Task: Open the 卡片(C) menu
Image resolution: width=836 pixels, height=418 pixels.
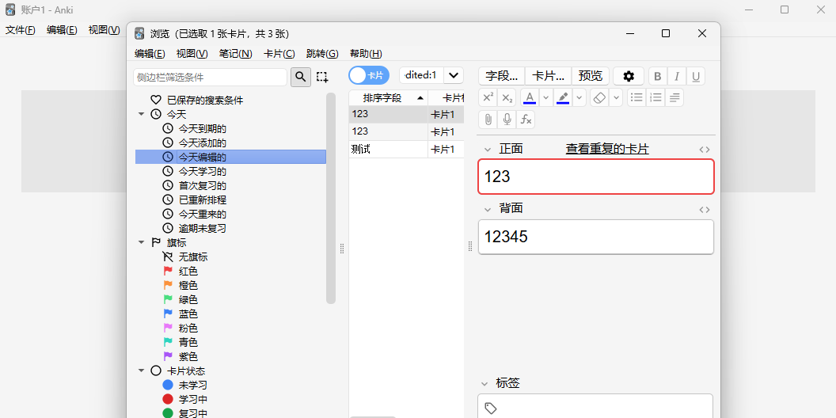Action: tap(279, 53)
